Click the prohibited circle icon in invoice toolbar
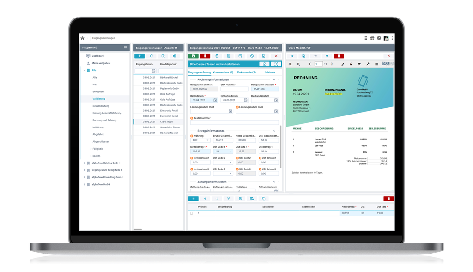This screenshot has width=473, height=272. point(252,56)
